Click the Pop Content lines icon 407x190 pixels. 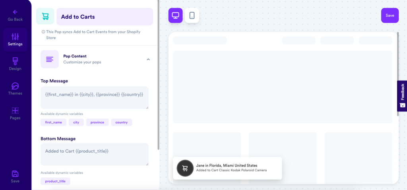click(x=50, y=59)
